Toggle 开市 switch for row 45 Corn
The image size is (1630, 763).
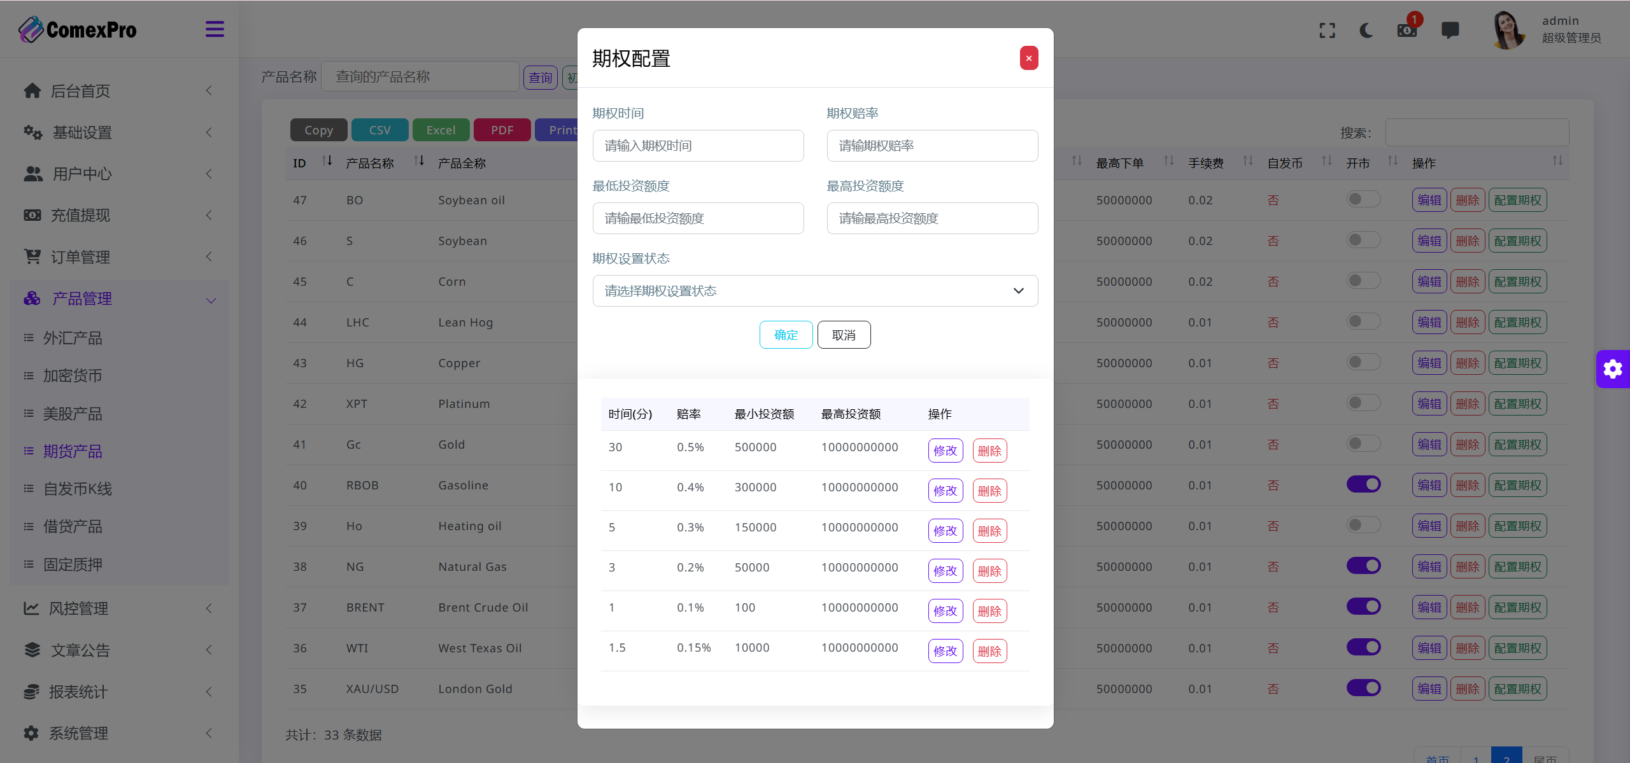1363,281
